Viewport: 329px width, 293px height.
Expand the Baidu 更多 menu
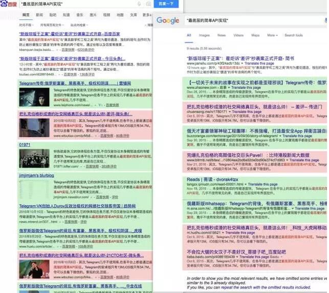(147, 15)
